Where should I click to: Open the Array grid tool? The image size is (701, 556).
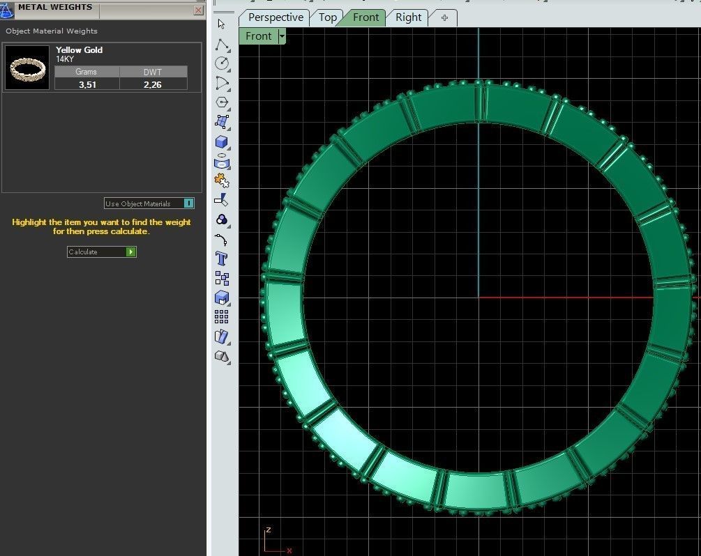[x=222, y=316]
